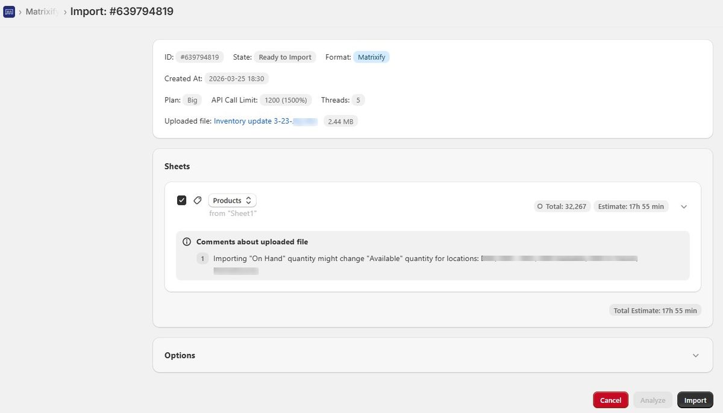Screen dimensions: 723x413
Task: Click the info icon next to Comments
Action: 187,242
